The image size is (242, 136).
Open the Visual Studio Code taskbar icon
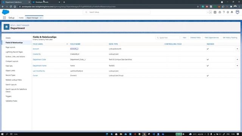[x=154, y=134]
